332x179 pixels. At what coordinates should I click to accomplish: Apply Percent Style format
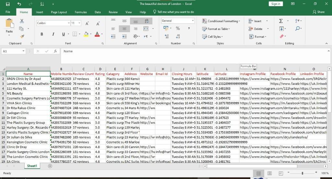(178, 28)
